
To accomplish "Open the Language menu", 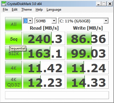I will 54,10.
